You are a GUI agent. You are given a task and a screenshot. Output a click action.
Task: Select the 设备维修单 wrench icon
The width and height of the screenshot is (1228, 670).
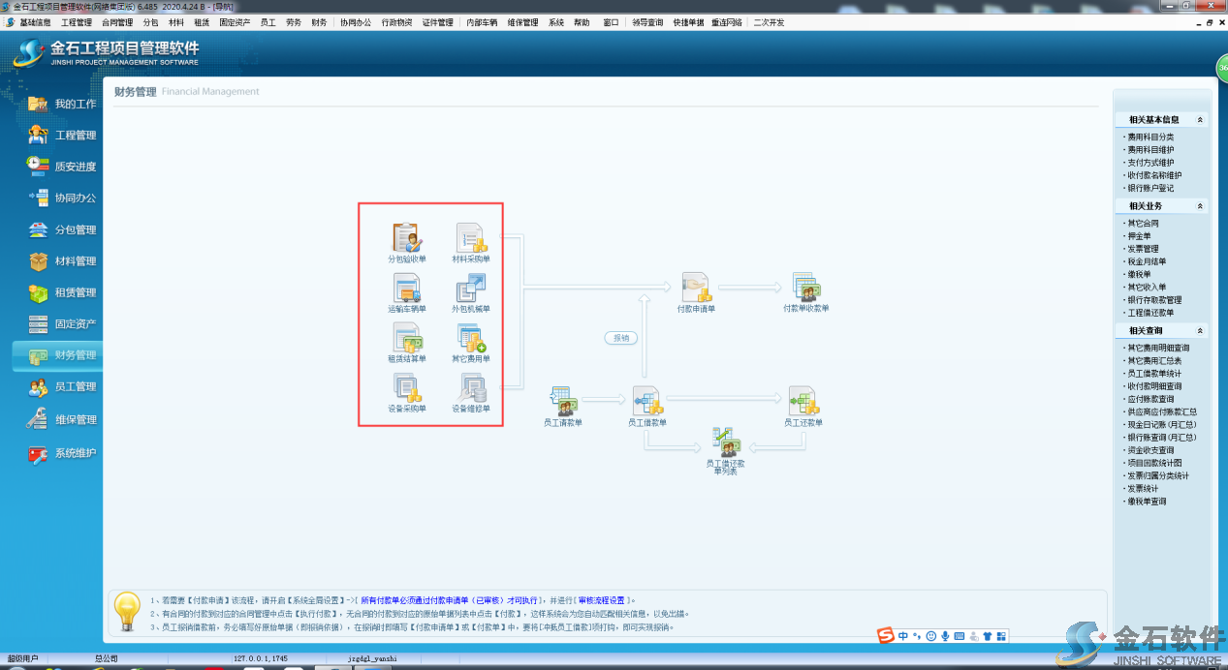tap(471, 387)
